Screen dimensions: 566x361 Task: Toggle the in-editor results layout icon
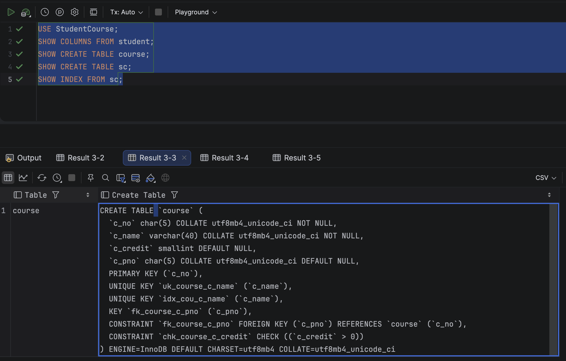point(94,12)
